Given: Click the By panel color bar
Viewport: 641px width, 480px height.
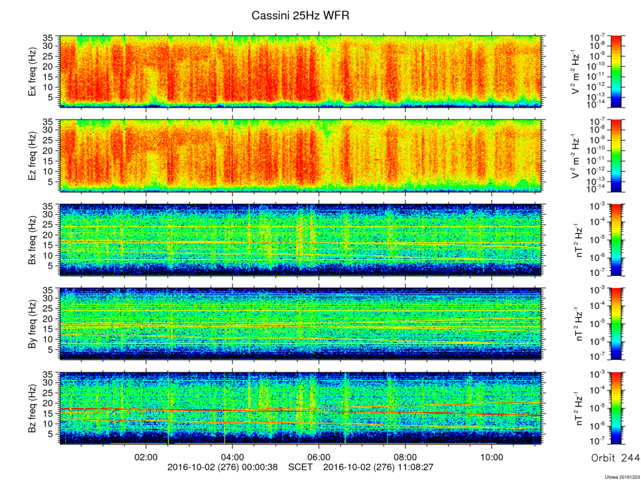Looking at the screenshot, I should [616, 324].
